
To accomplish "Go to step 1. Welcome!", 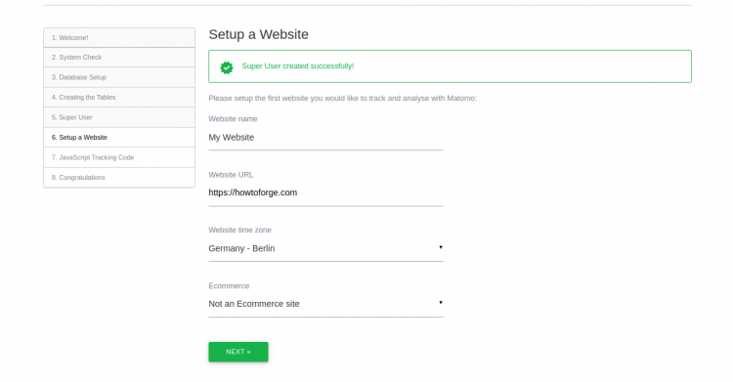I will (119, 37).
